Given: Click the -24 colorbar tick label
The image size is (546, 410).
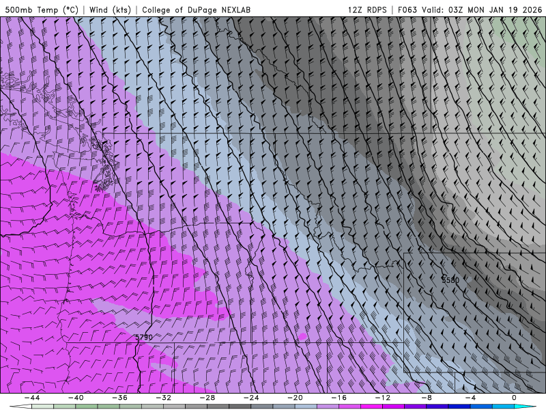Looking at the screenshot, I should tap(251, 398).
